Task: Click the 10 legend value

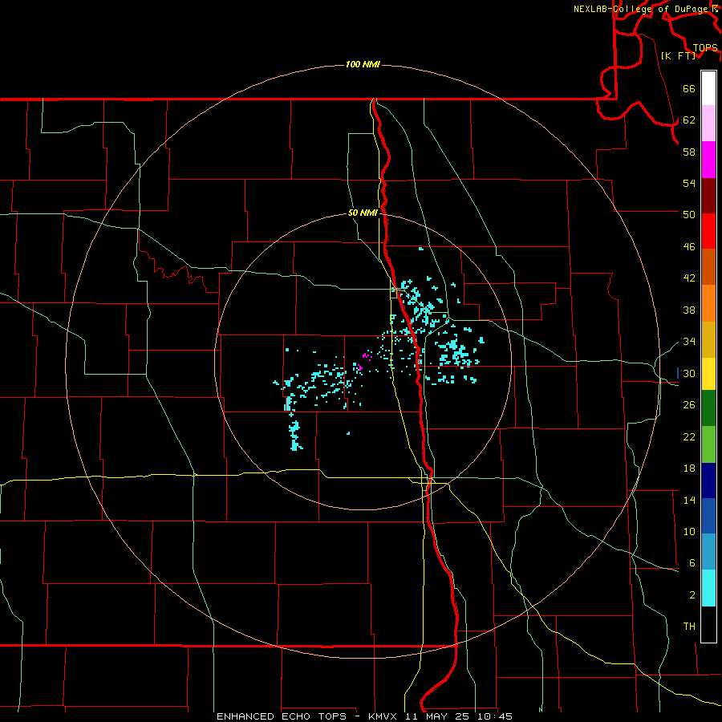Action: coord(689,531)
